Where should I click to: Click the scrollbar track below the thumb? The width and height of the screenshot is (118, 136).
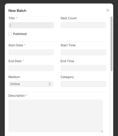click(x=112, y=103)
